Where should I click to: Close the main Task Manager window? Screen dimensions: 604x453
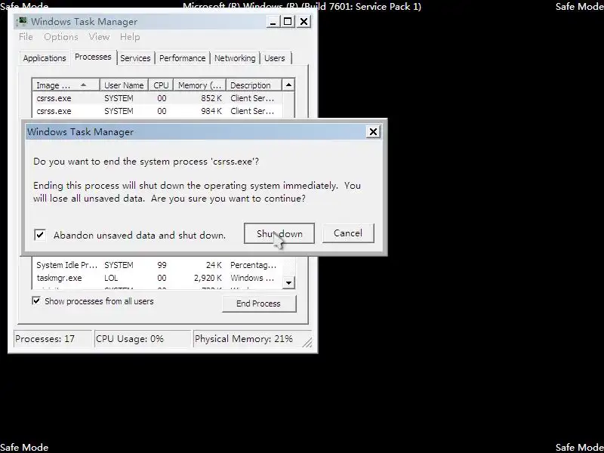pos(304,22)
